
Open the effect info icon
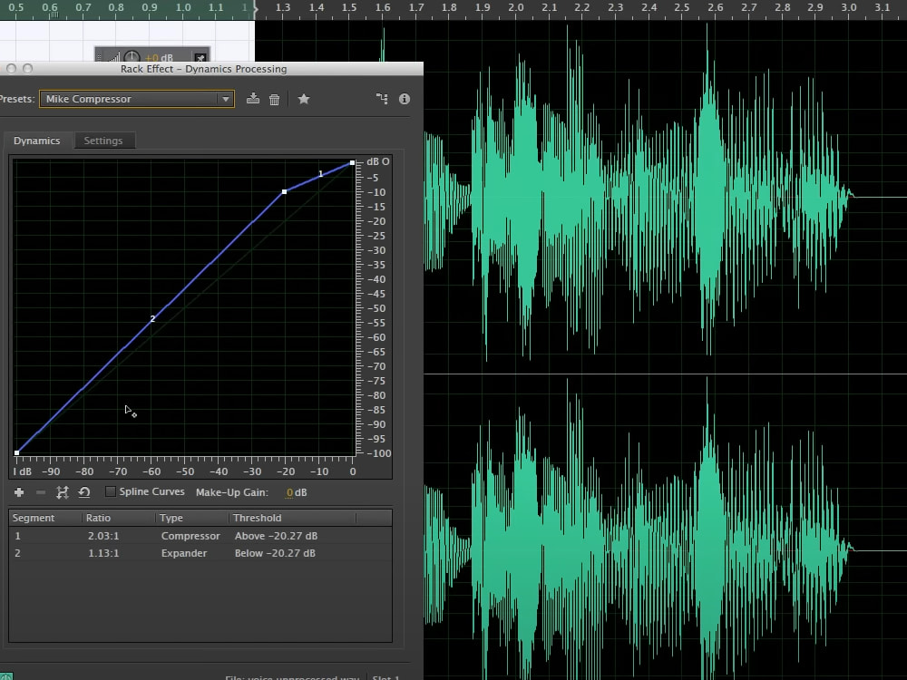coord(405,99)
